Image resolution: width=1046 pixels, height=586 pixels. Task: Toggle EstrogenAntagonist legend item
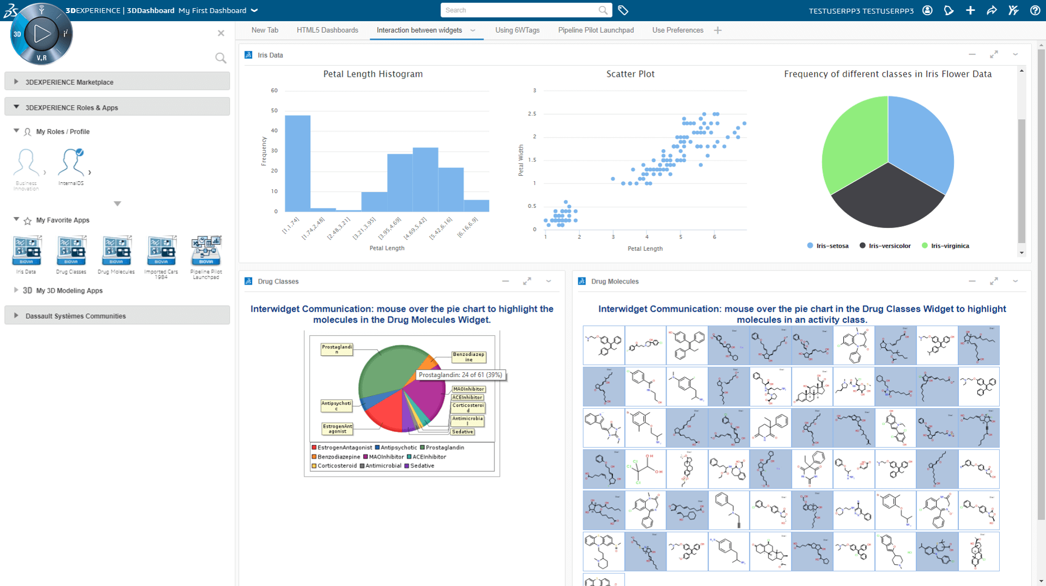coord(342,447)
